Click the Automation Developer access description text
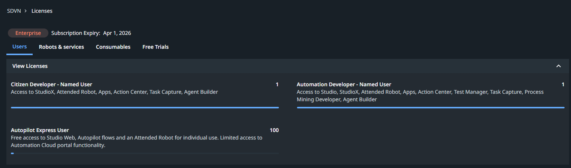571x168 pixels. [x=420, y=96]
